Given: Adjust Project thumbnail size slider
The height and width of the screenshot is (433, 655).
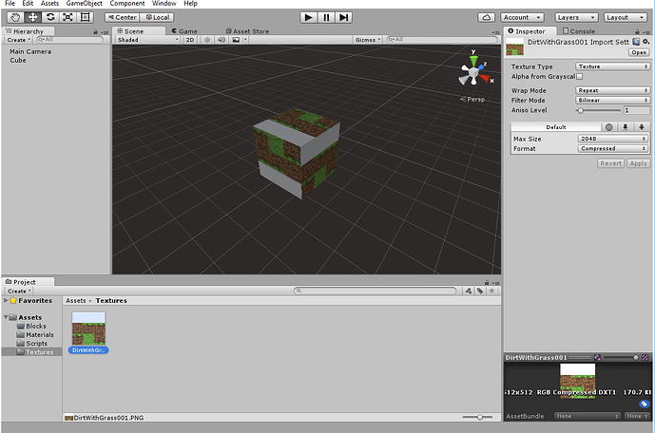Looking at the screenshot, I should pos(477,417).
